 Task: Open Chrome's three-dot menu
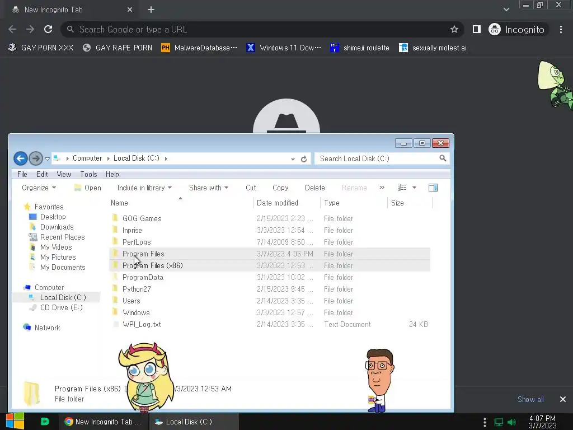[x=561, y=29]
